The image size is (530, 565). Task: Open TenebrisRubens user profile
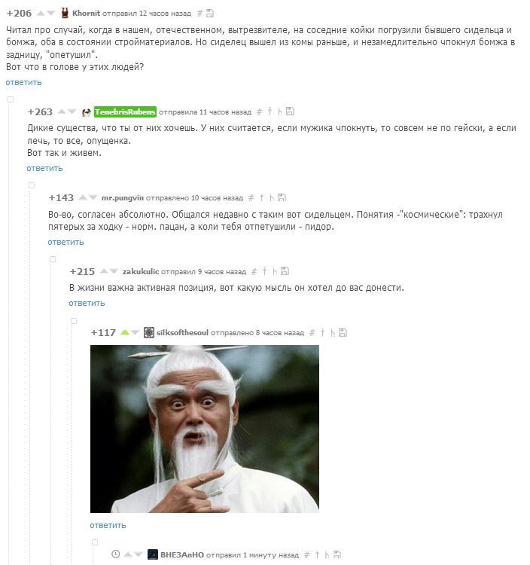point(125,112)
